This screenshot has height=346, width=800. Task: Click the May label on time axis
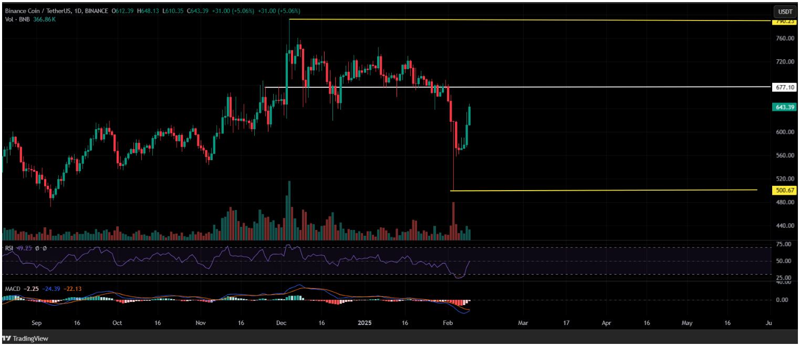click(687, 323)
